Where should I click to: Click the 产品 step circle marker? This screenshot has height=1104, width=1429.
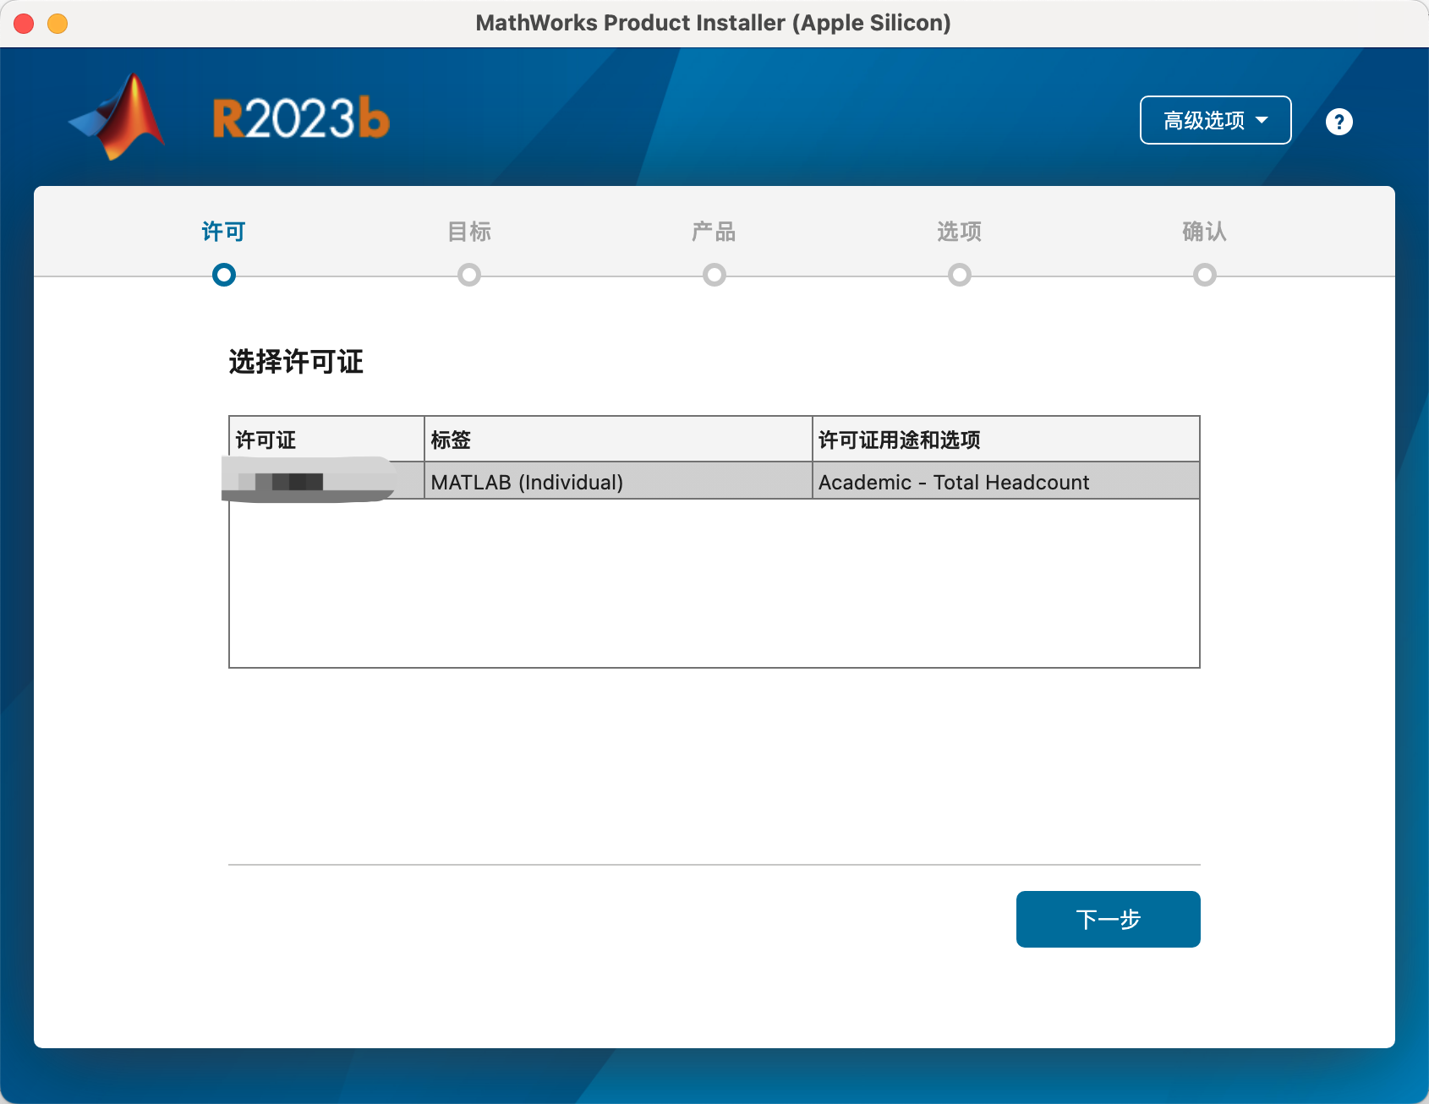click(x=714, y=275)
